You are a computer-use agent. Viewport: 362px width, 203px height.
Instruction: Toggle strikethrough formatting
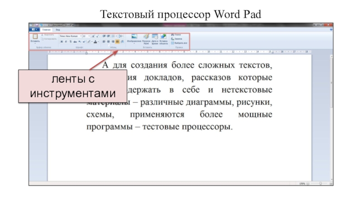point(75,42)
